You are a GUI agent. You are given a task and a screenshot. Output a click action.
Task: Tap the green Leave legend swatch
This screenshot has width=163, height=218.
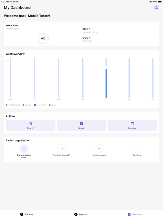[23, 105]
